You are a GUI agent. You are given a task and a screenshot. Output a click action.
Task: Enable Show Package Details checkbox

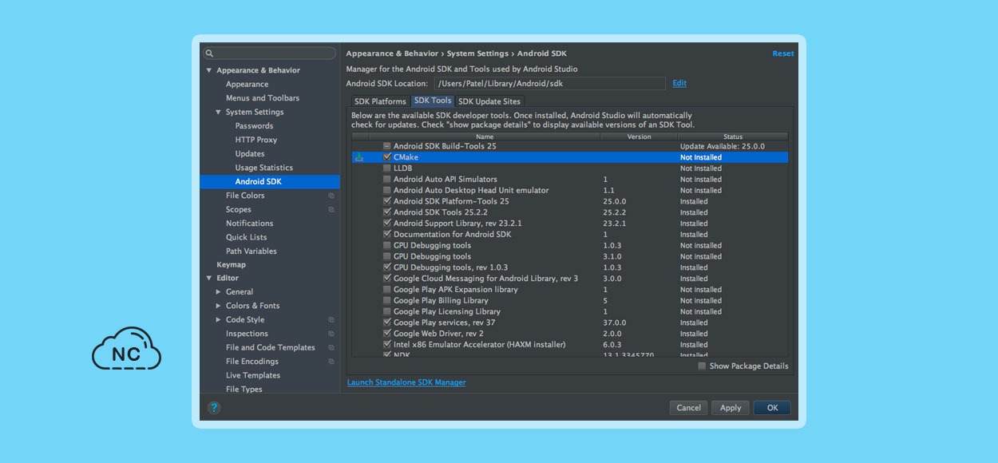click(x=702, y=366)
